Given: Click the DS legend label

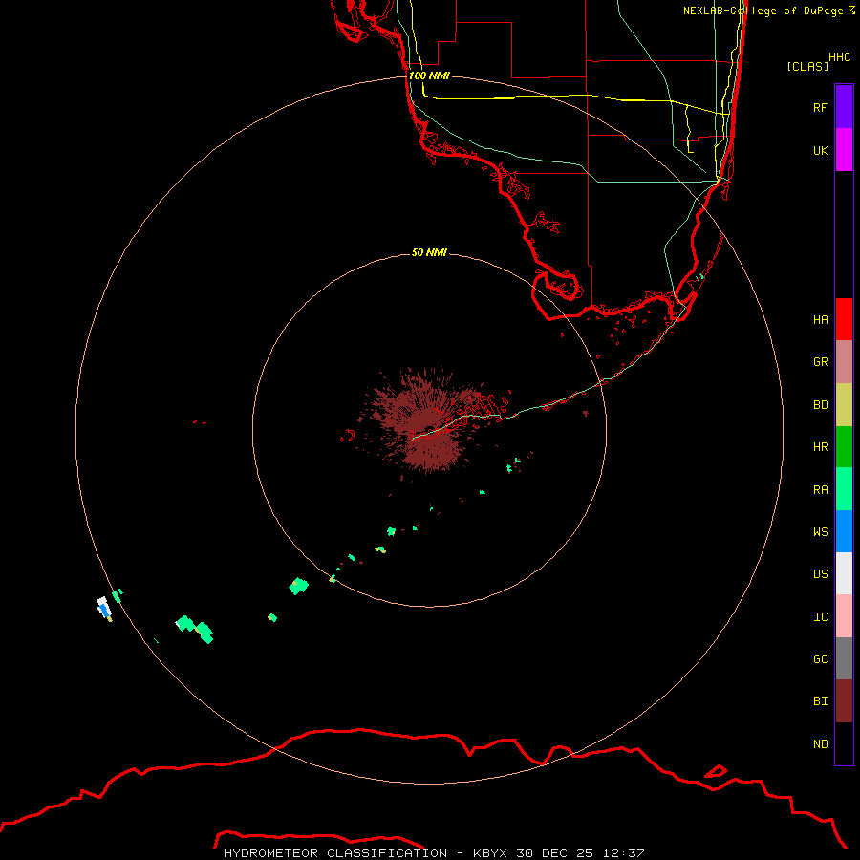Looking at the screenshot, I should pyautogui.click(x=820, y=573).
